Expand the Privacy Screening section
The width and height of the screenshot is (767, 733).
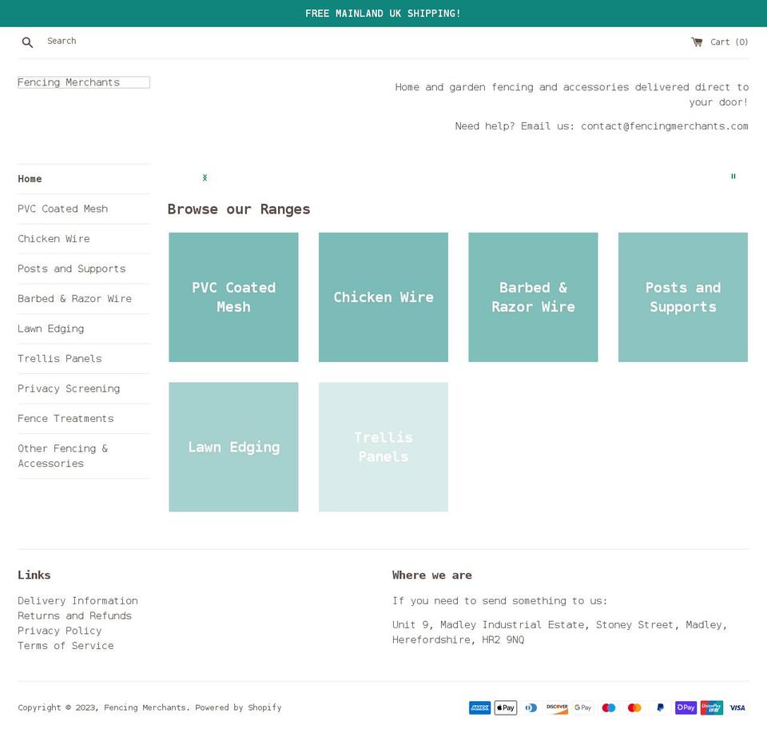click(x=69, y=388)
